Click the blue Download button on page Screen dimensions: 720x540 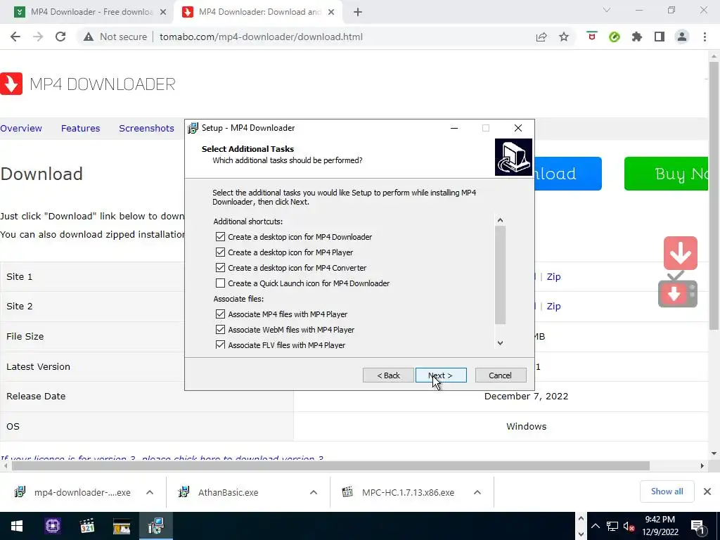click(568, 174)
